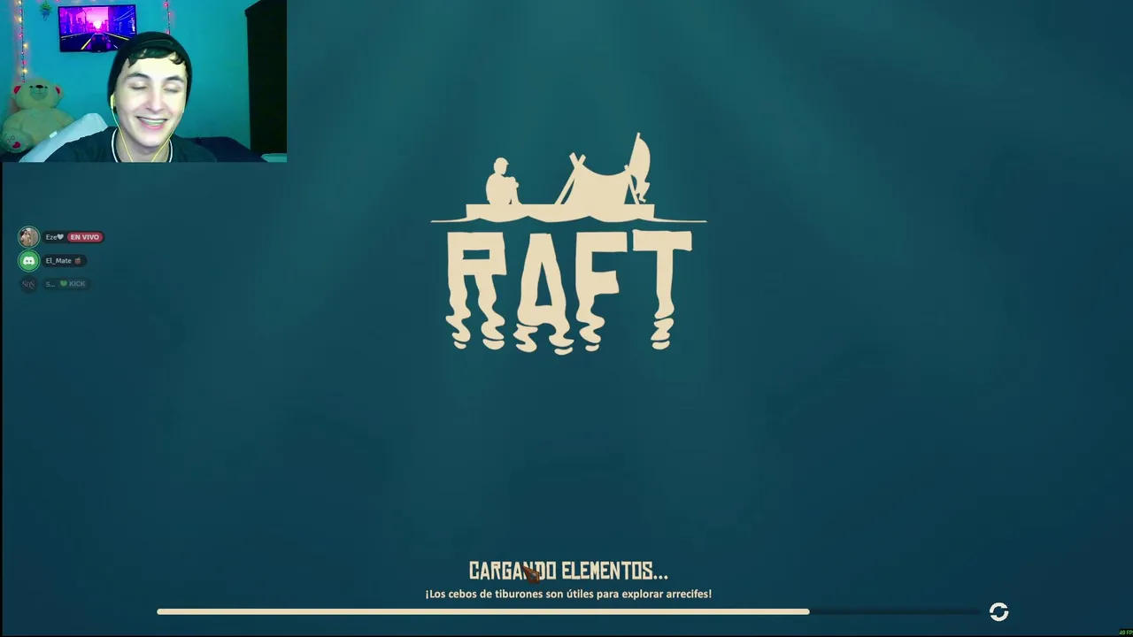The height and width of the screenshot is (637, 1133).
Task: Click the RAFT game logo
Action: point(568,243)
